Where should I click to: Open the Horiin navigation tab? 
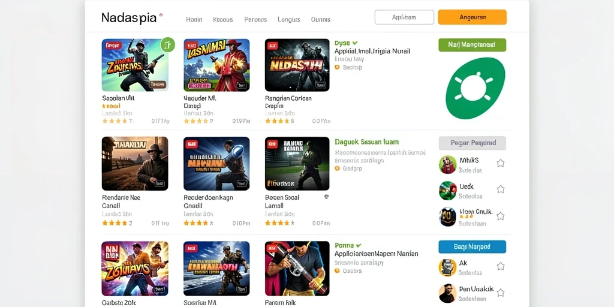pyautogui.click(x=194, y=19)
